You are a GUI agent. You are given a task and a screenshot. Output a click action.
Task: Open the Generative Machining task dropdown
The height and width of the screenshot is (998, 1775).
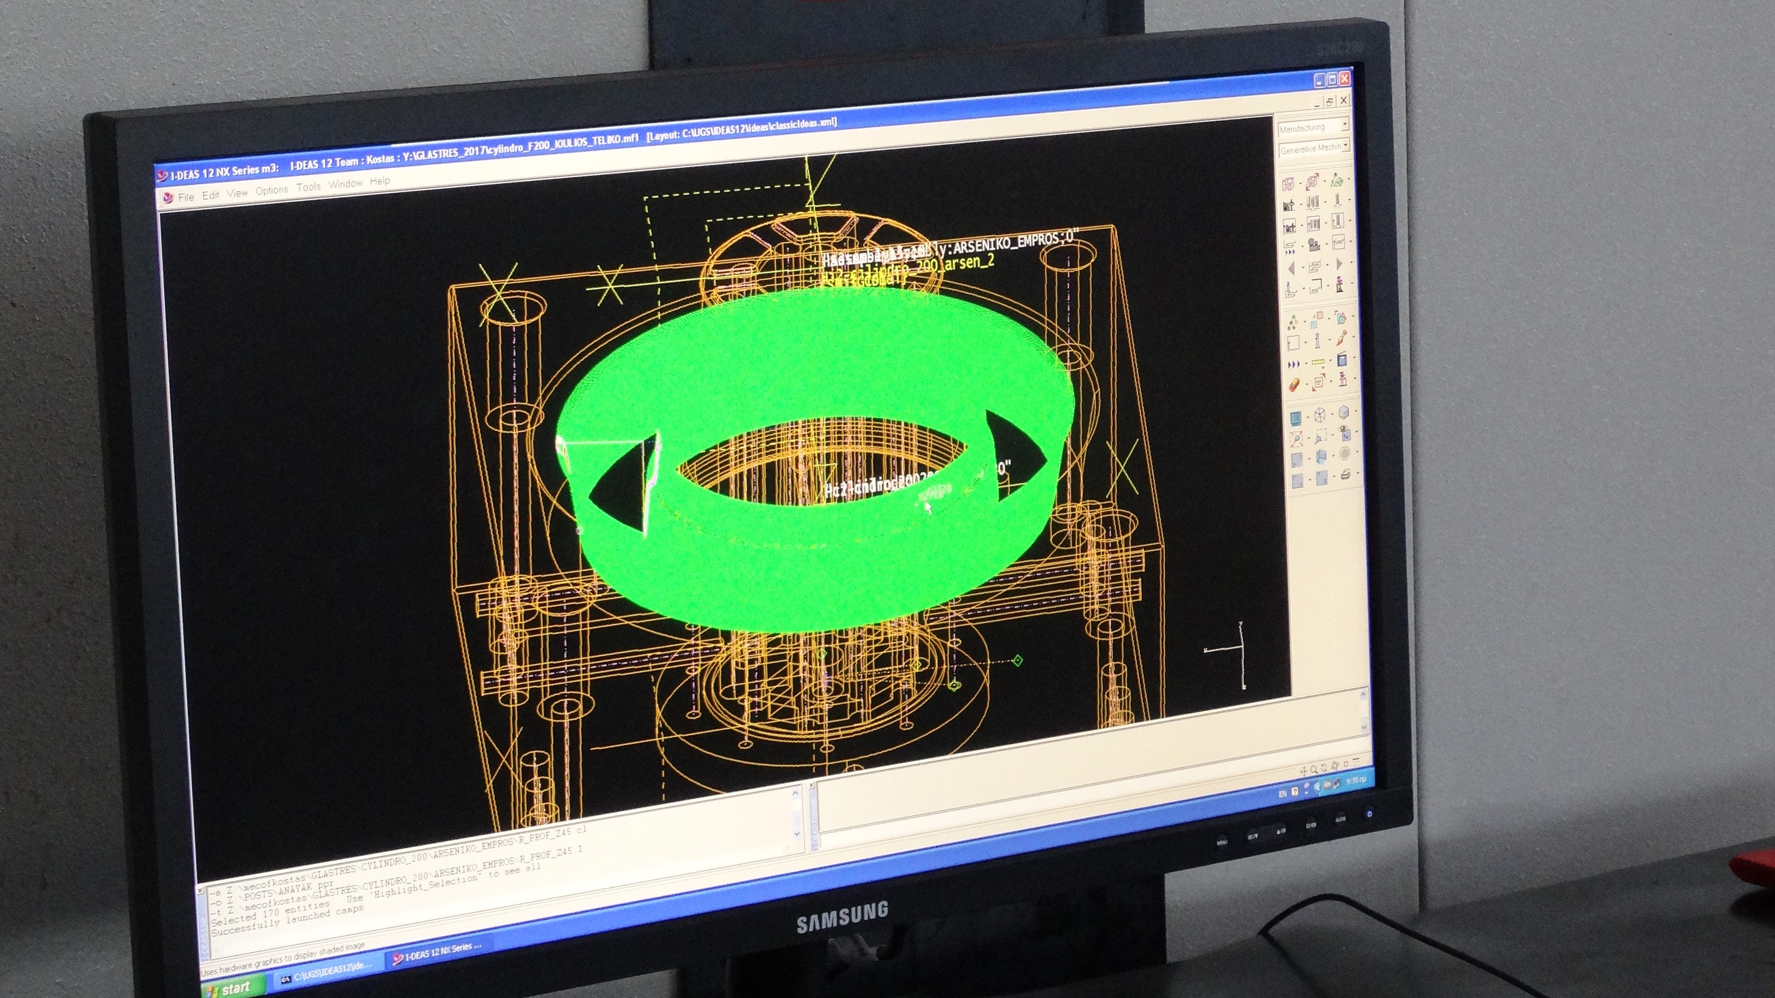[x=1345, y=146]
